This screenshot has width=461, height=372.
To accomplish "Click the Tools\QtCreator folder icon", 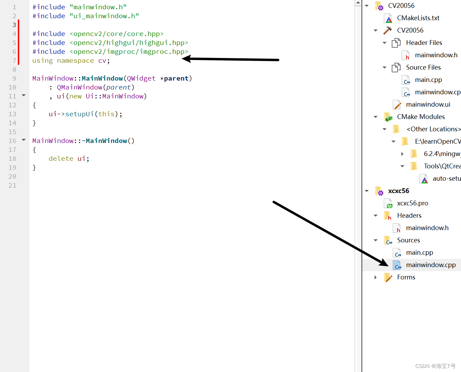I will pyautogui.click(x=414, y=166).
